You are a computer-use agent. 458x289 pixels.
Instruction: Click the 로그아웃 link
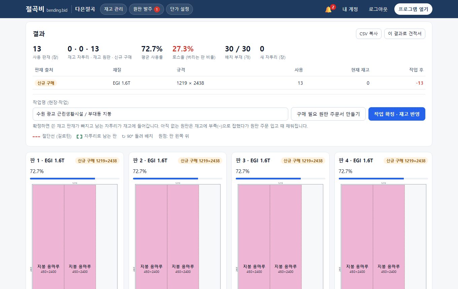(x=378, y=9)
